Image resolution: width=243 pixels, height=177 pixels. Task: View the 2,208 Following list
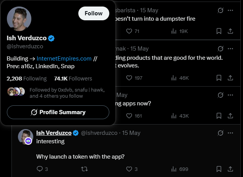(26, 79)
